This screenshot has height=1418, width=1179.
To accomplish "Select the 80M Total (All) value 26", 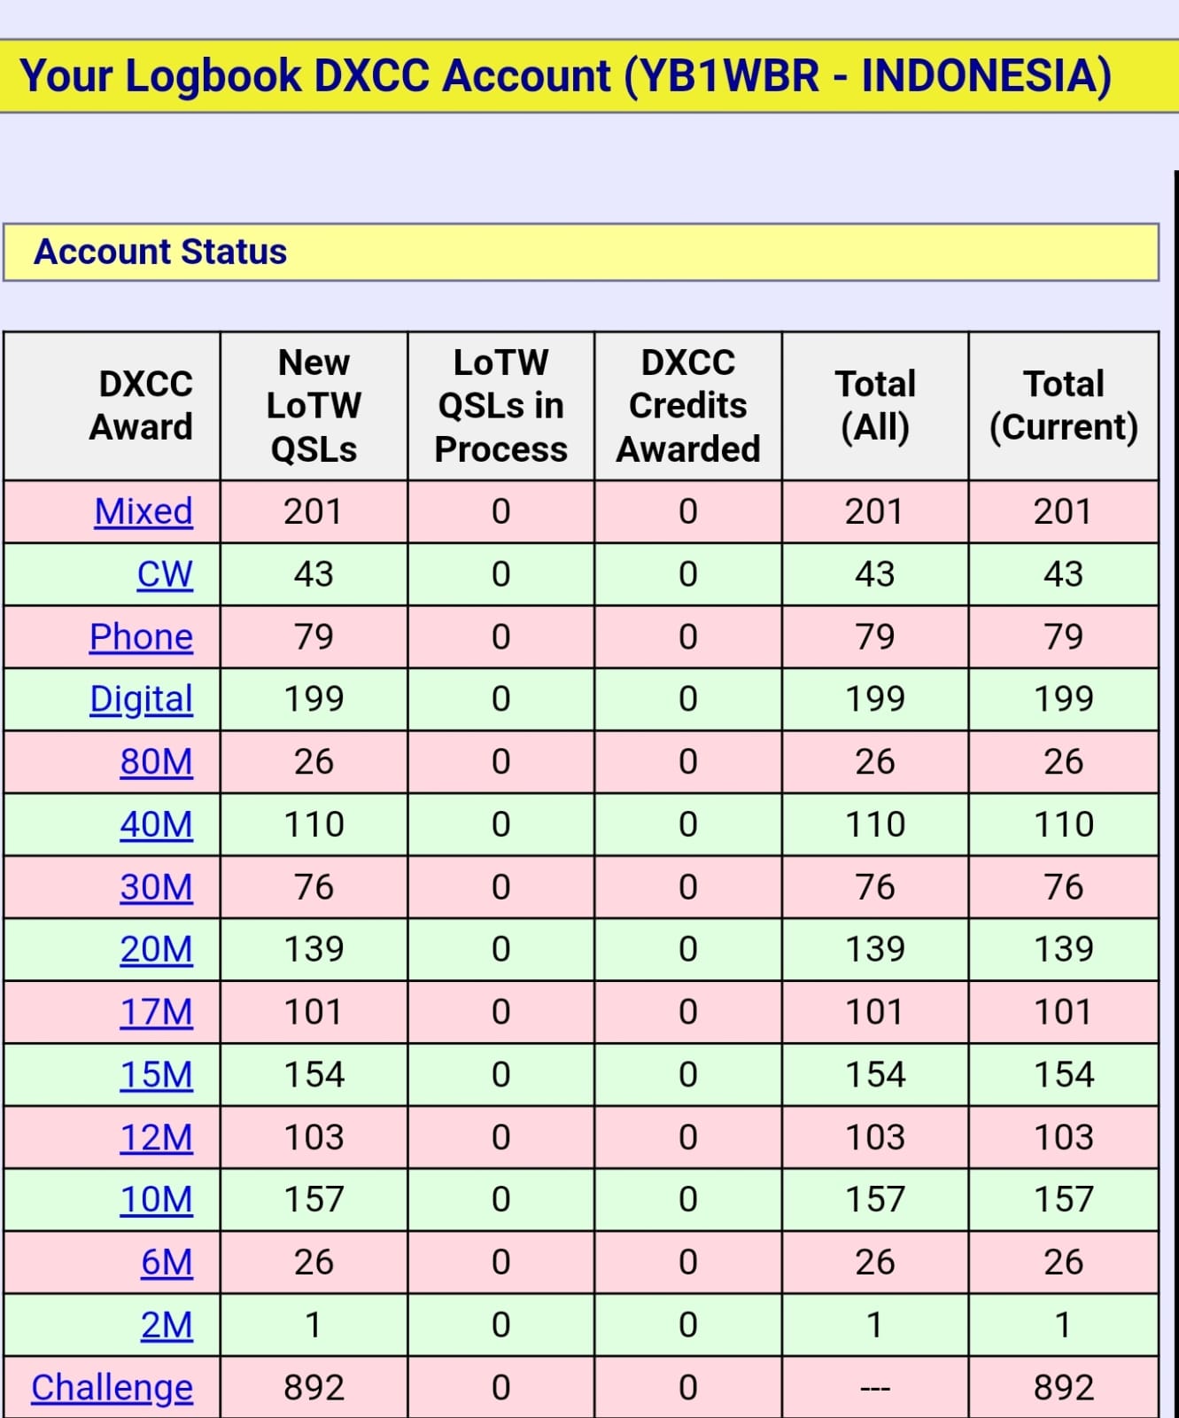I will pyautogui.click(x=875, y=762).
